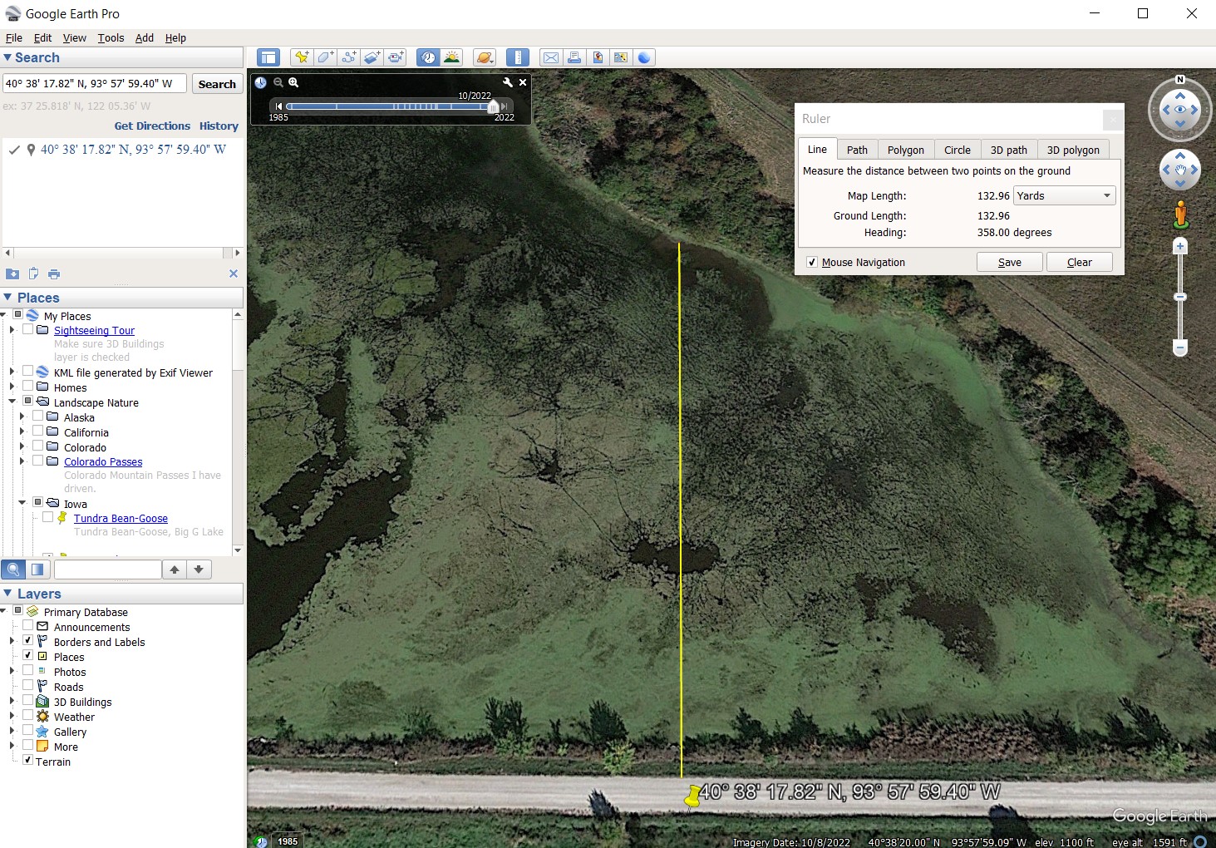Toggle the Mouse Navigation checkbox
The height and width of the screenshot is (848, 1216).
pos(812,262)
